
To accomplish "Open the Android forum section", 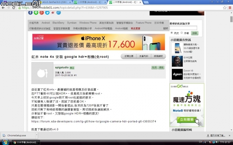I will point(46,23).
